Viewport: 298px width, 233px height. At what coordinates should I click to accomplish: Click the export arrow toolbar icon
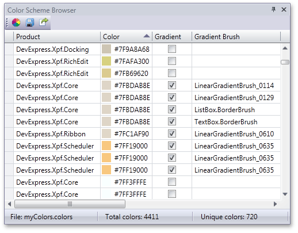(x=44, y=22)
